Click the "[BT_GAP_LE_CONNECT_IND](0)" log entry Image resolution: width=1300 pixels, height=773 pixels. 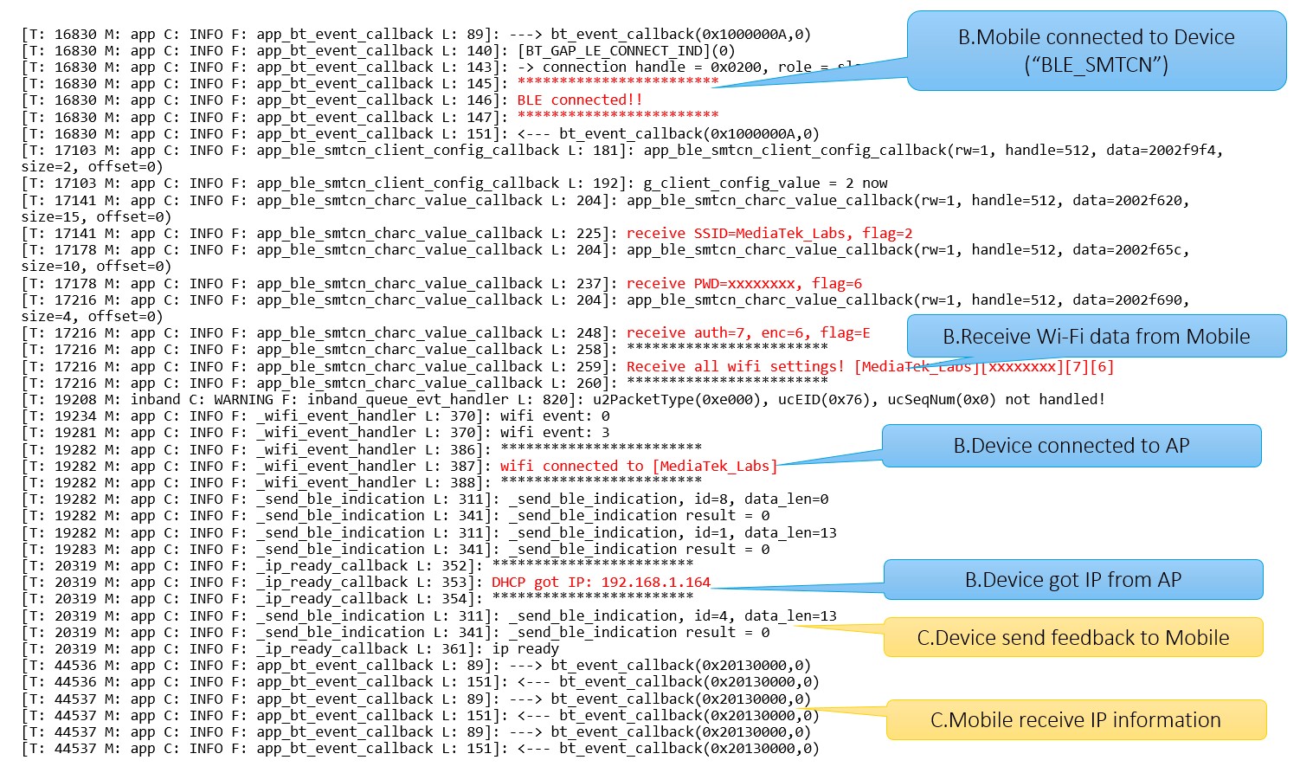coord(626,51)
